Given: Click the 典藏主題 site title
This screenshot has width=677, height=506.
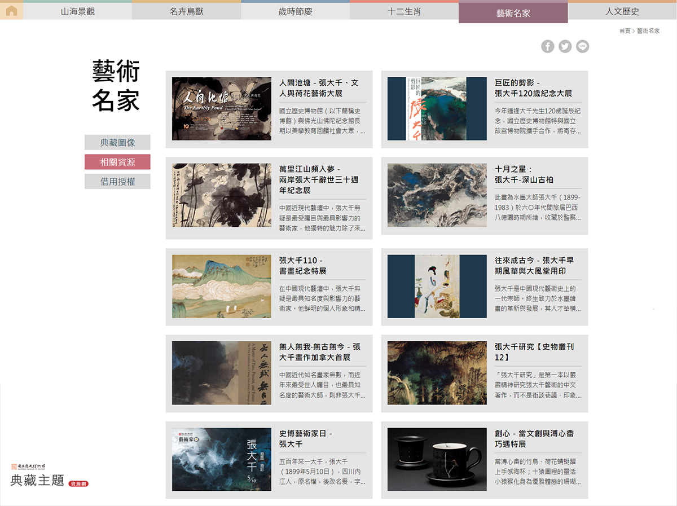Looking at the screenshot, I should pos(37,481).
